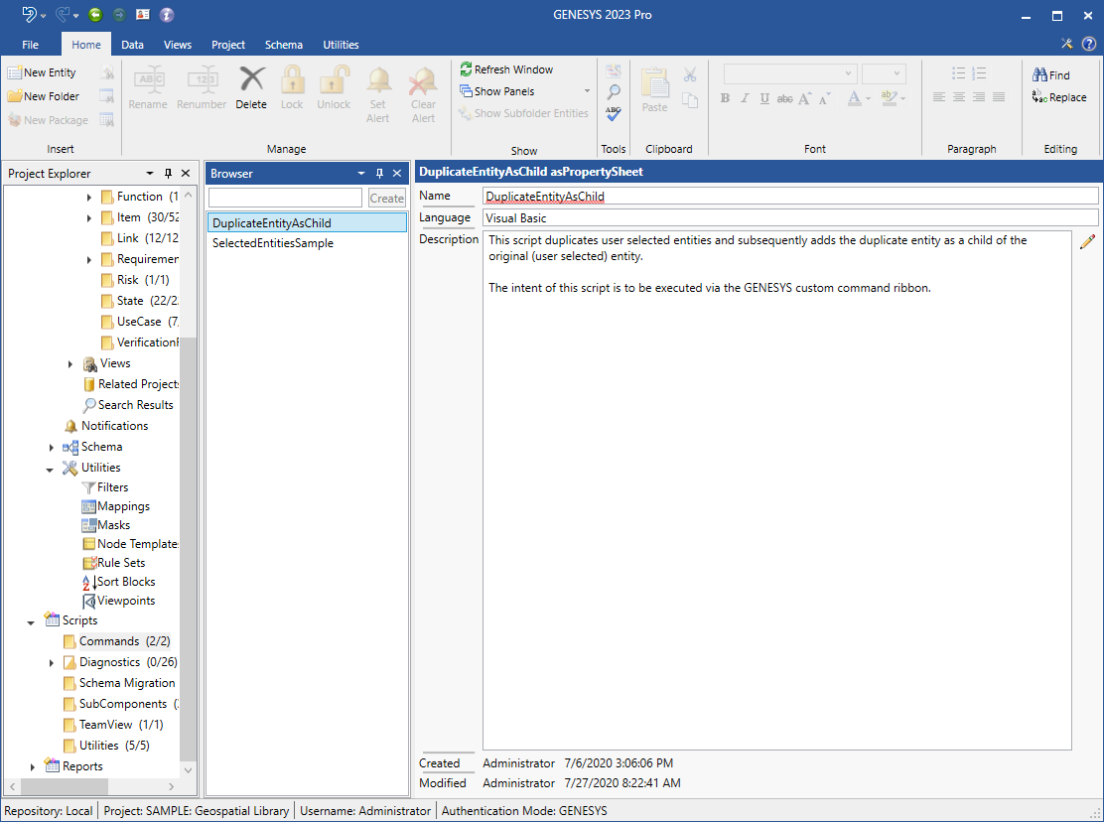The height and width of the screenshot is (822, 1104).
Task: Click the info icon in title bar
Action: pyautogui.click(x=167, y=14)
